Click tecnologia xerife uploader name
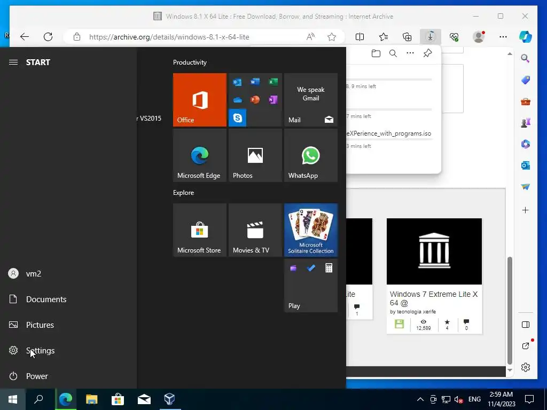Image resolution: width=547 pixels, height=410 pixels. (416, 312)
